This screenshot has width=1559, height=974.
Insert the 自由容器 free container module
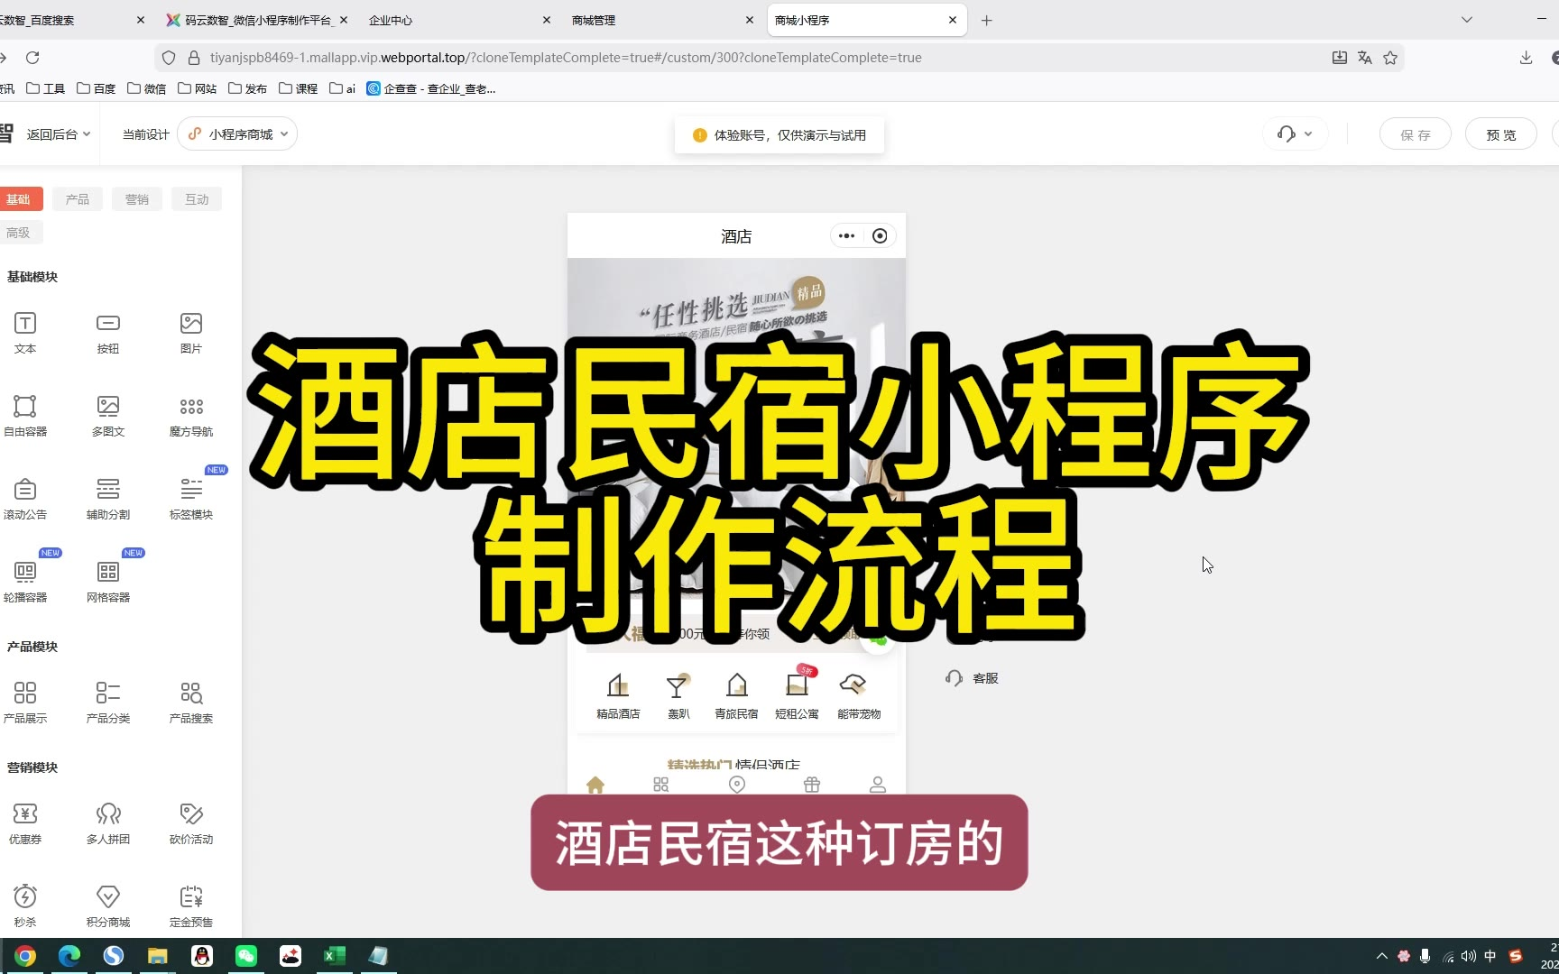pyautogui.click(x=25, y=416)
